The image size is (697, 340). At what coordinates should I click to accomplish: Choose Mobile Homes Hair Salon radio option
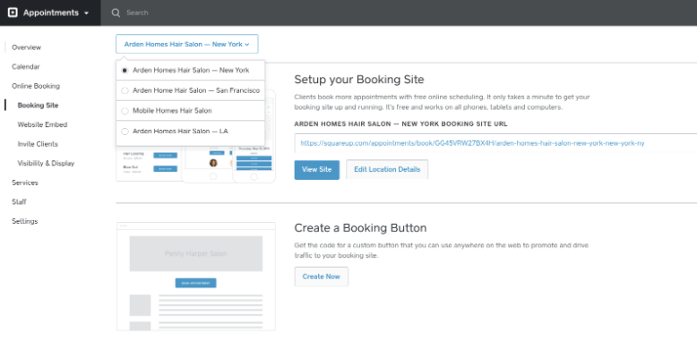tap(125, 111)
